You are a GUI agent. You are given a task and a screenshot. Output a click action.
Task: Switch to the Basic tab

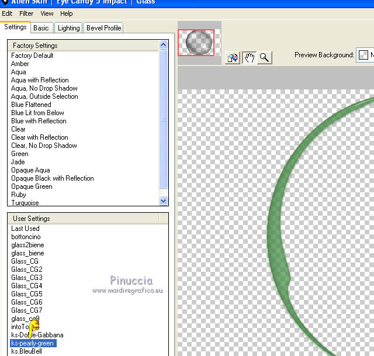(x=41, y=28)
